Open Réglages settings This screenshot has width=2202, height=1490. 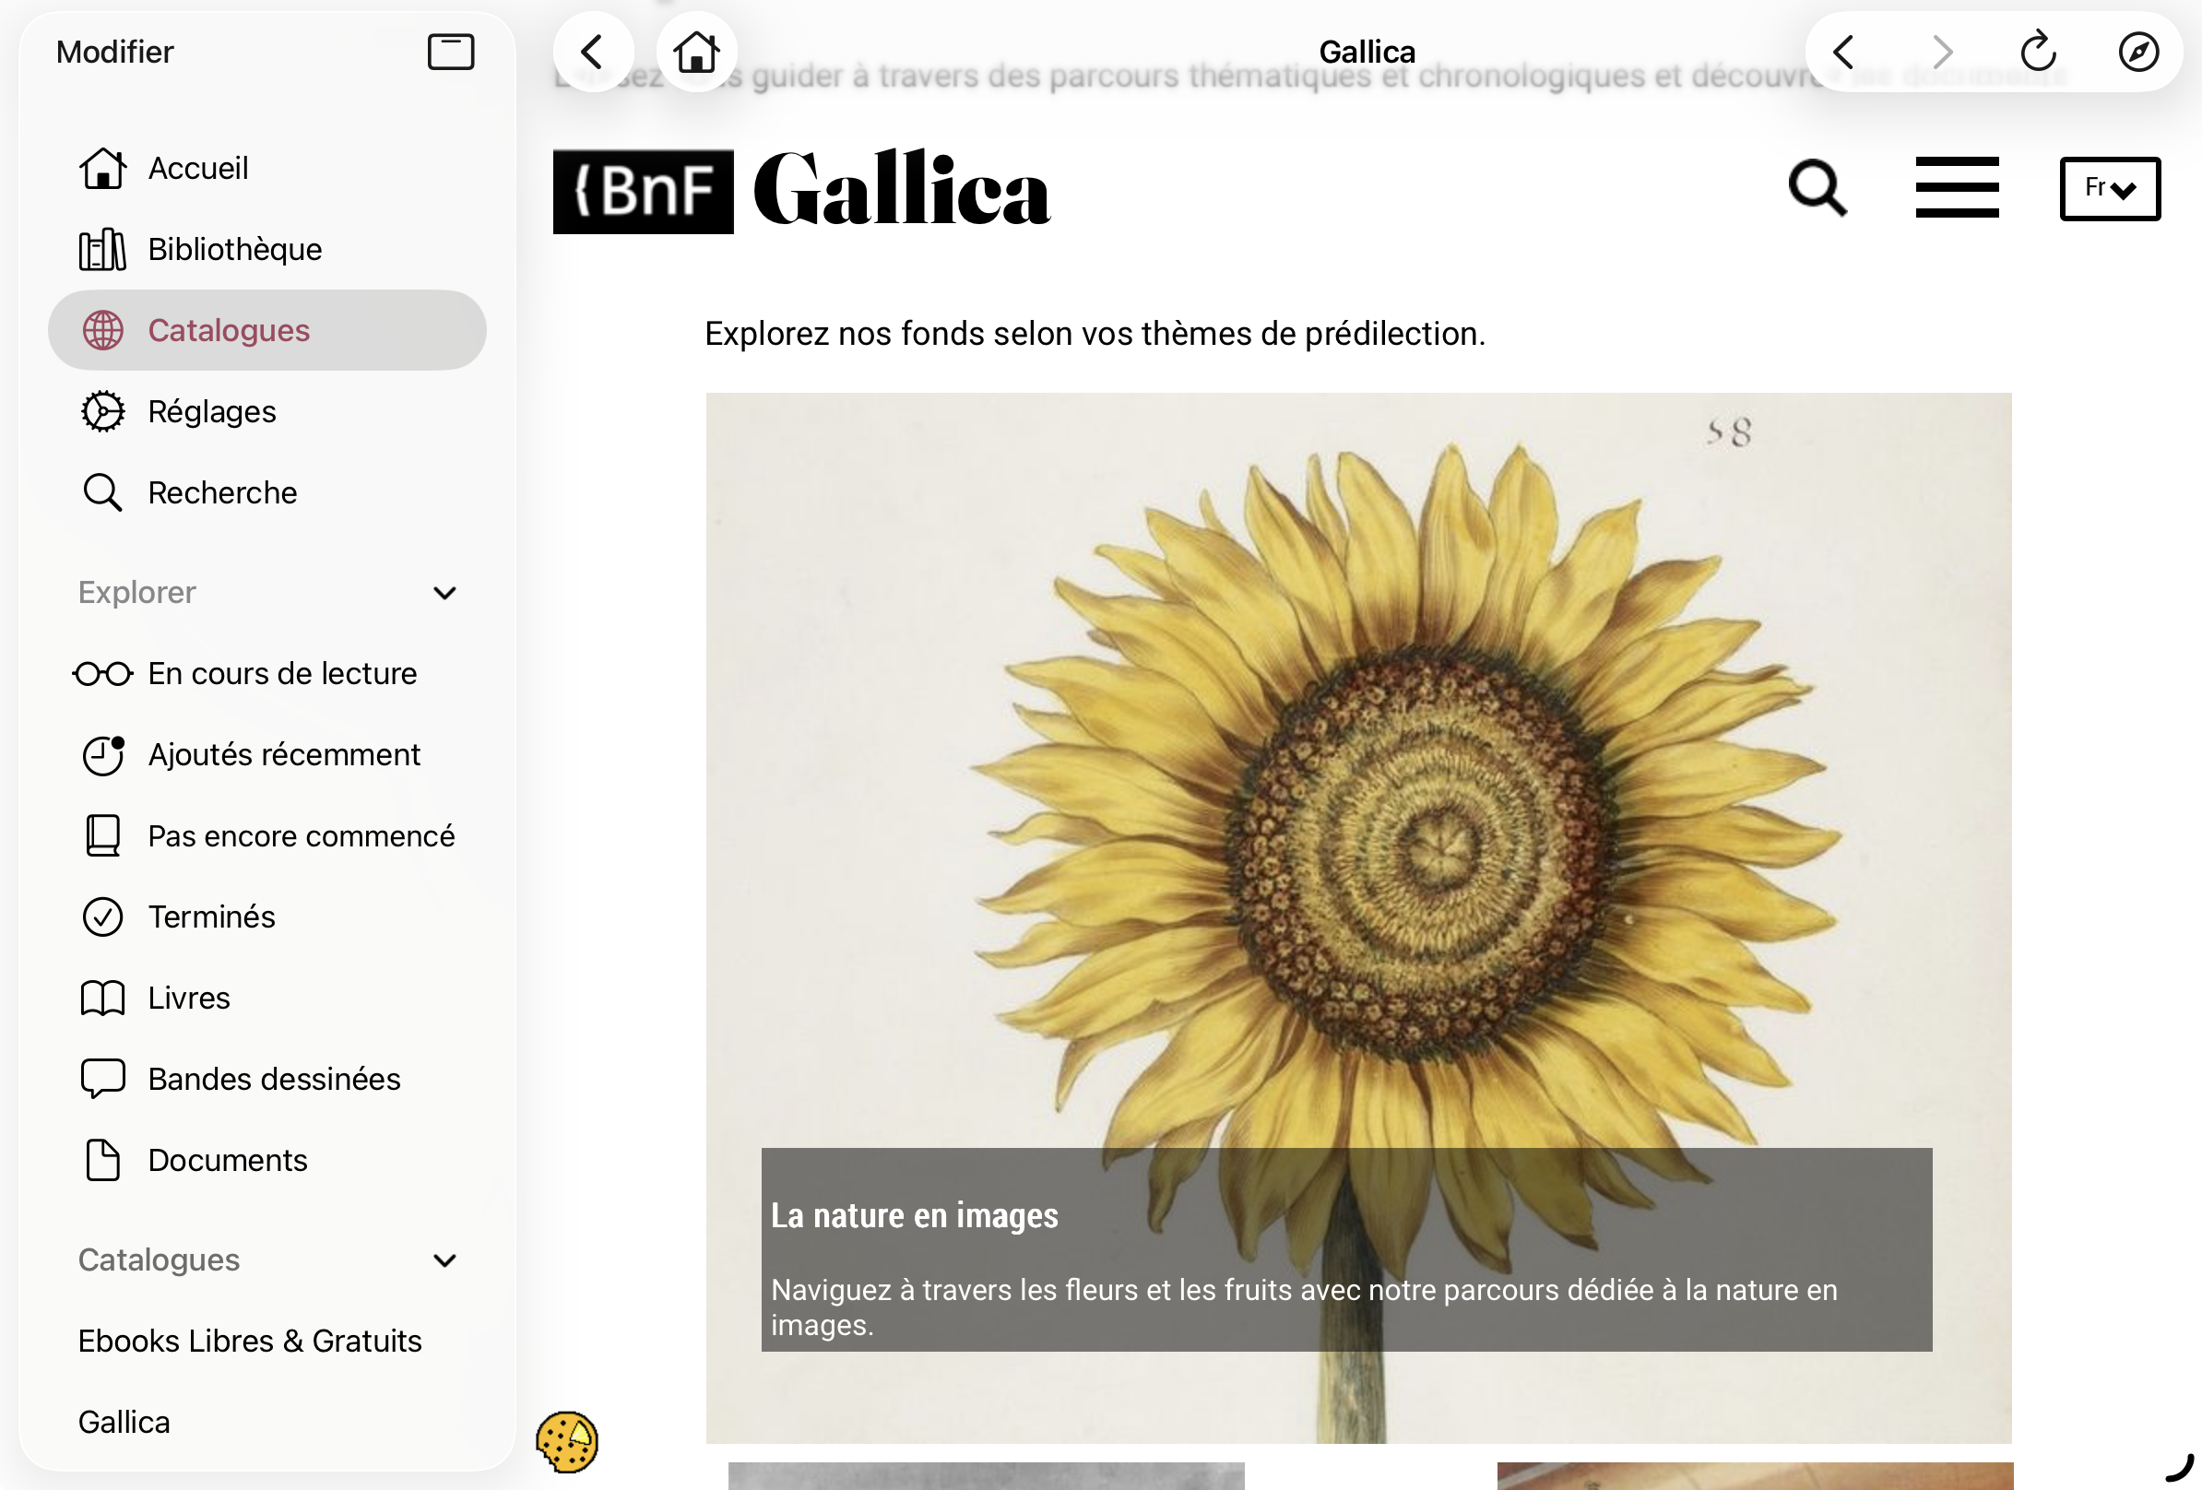267,411
